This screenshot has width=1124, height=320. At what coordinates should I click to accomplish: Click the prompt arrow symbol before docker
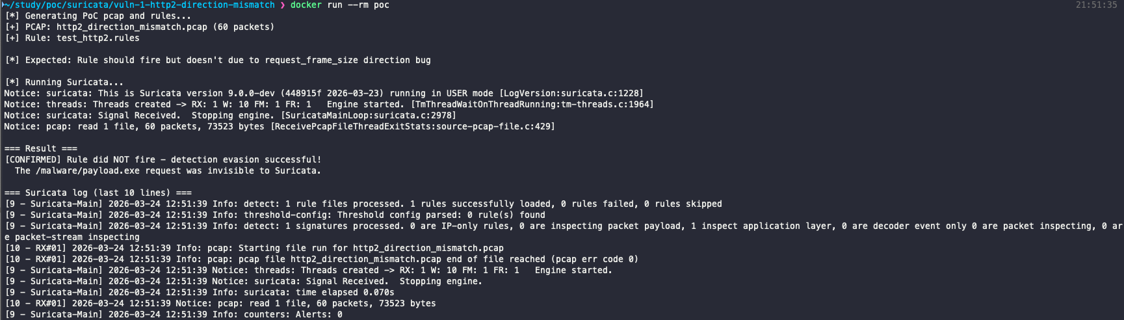(282, 5)
